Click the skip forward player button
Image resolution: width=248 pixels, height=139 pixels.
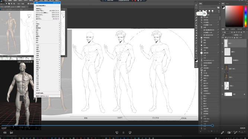tap(130, 133)
